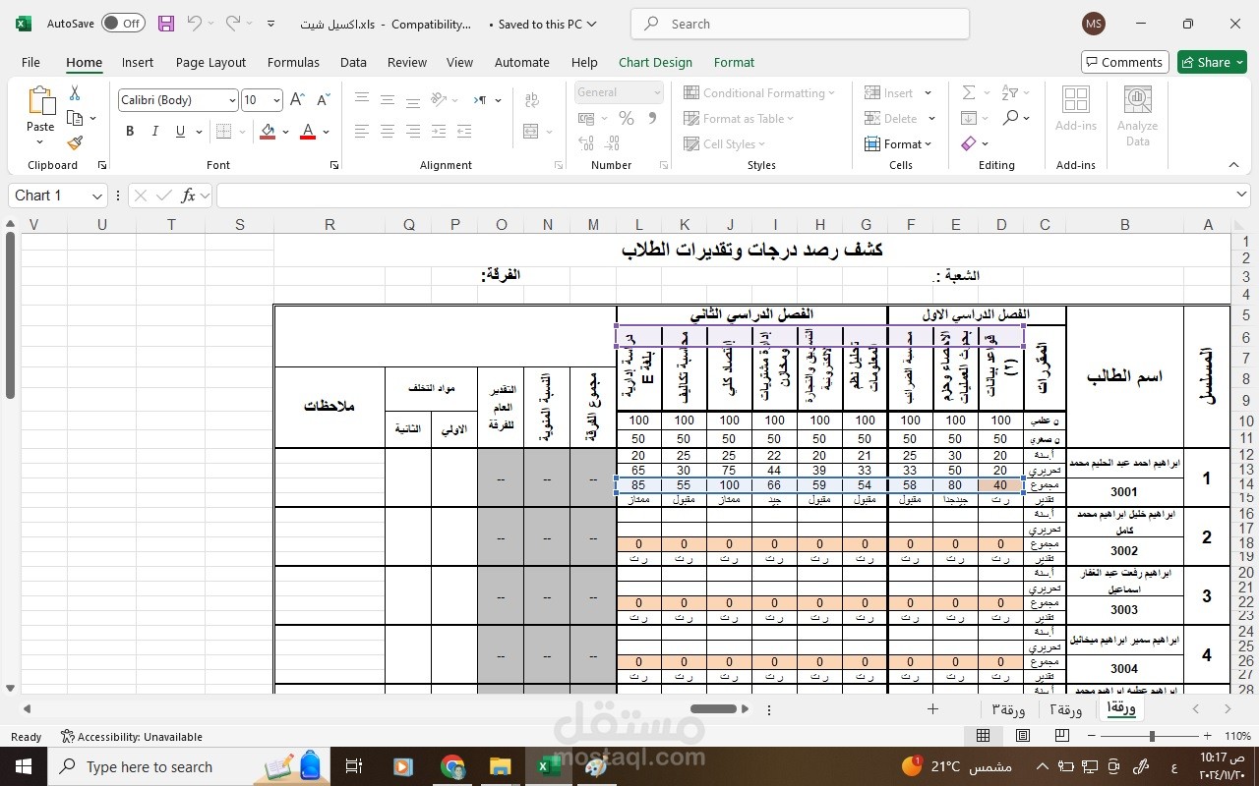Open the font size dropdown
This screenshot has width=1259, height=786.
click(x=276, y=100)
